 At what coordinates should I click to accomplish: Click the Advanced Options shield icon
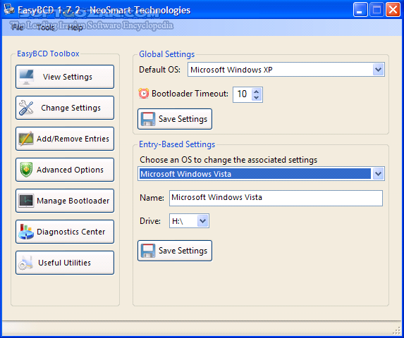tap(26, 170)
